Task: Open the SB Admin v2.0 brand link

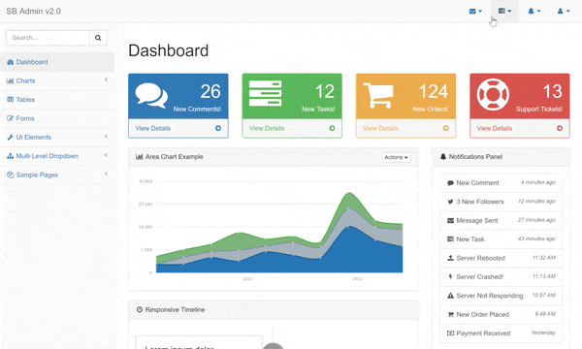Action: [x=33, y=11]
